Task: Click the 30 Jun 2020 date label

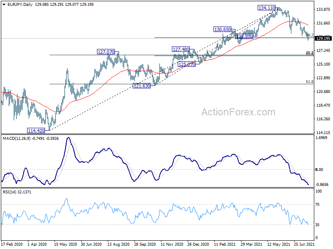Action: point(91,244)
